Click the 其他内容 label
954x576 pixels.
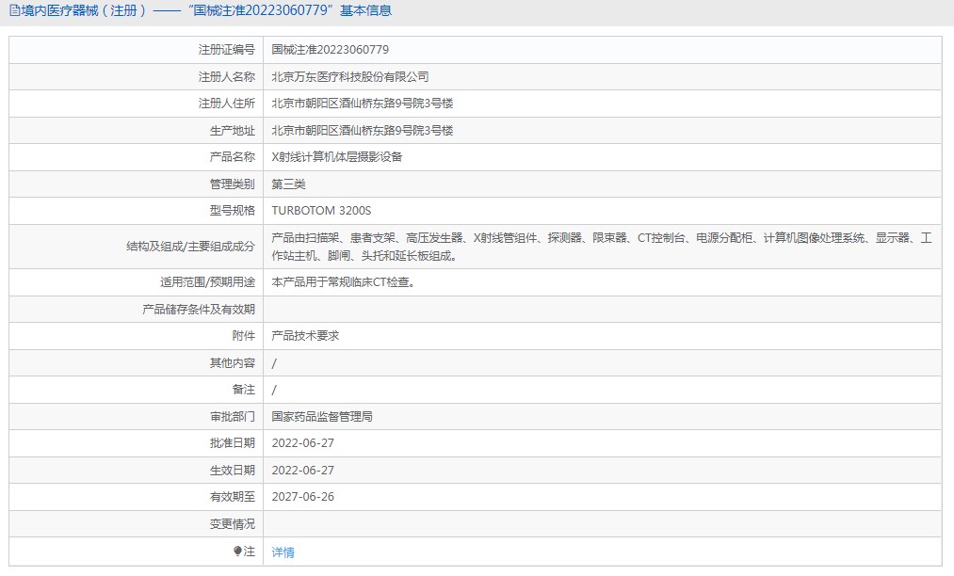tap(232, 362)
